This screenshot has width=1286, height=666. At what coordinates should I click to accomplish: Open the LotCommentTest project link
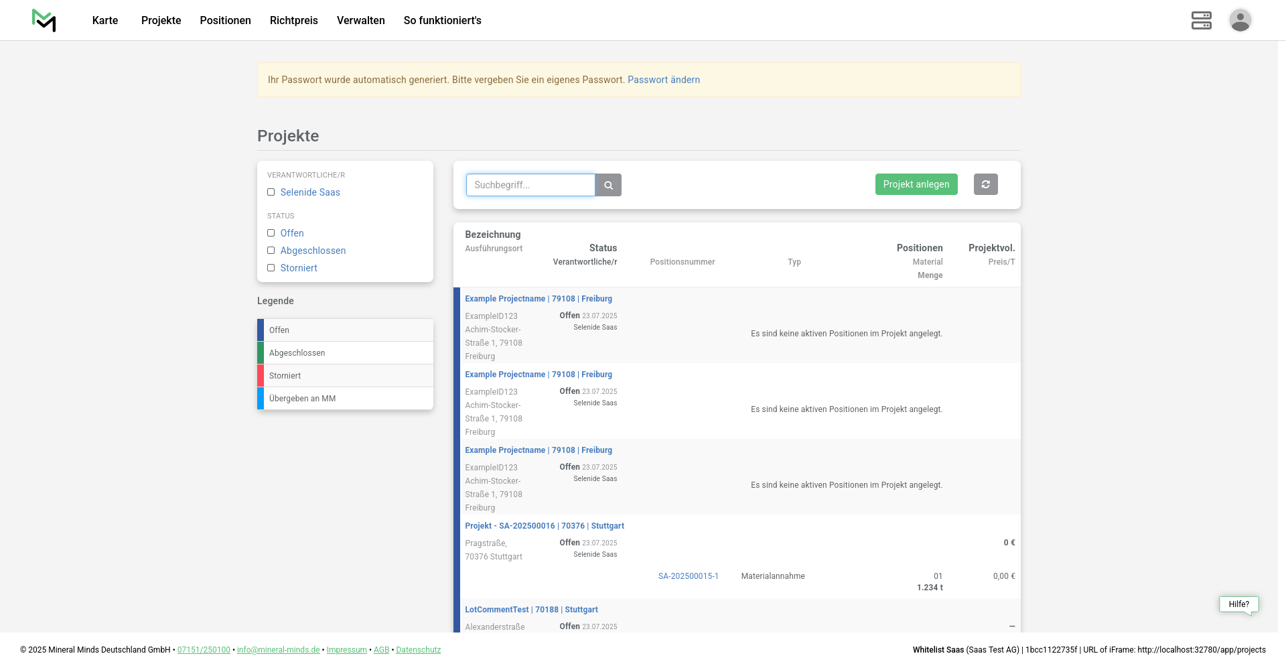pos(496,610)
